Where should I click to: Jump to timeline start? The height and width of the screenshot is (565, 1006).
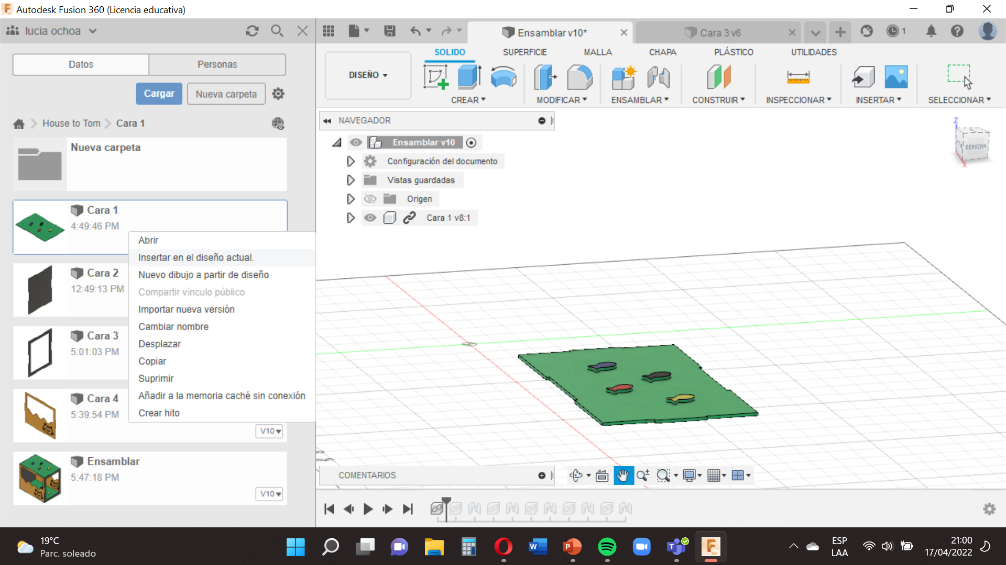329,509
